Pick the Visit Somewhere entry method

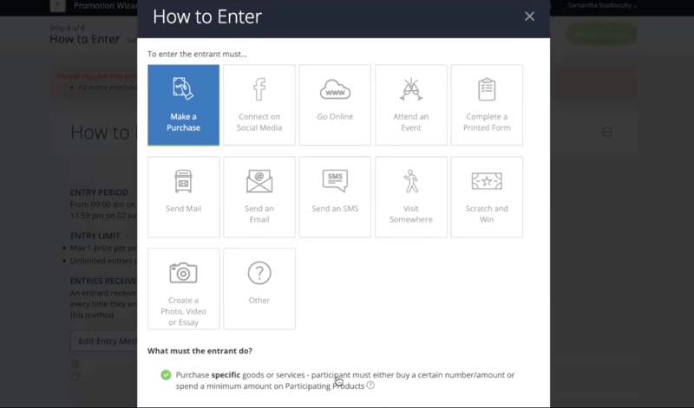pyautogui.click(x=410, y=197)
